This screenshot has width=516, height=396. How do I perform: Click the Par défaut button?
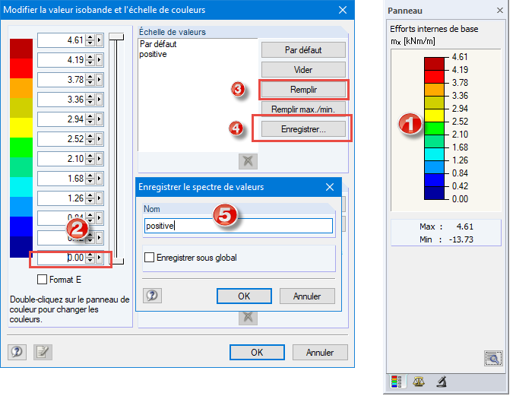click(x=303, y=50)
